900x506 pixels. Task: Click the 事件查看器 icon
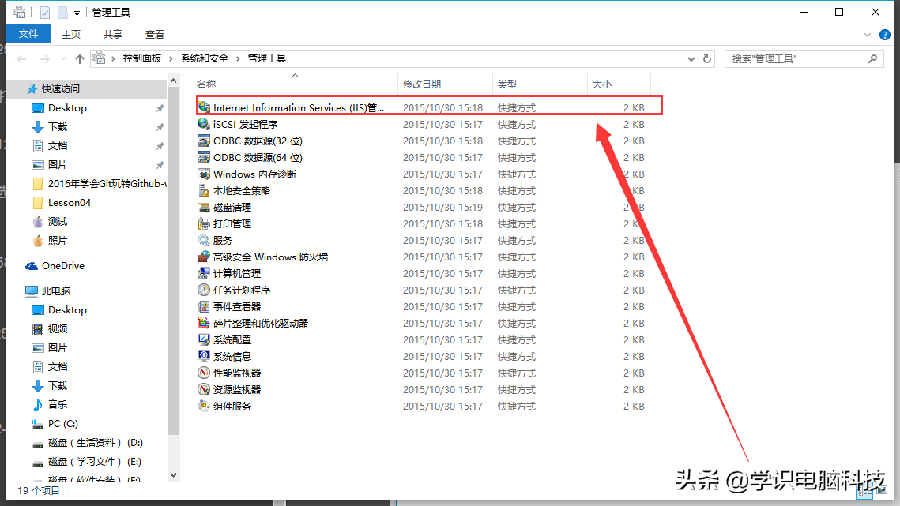(204, 307)
